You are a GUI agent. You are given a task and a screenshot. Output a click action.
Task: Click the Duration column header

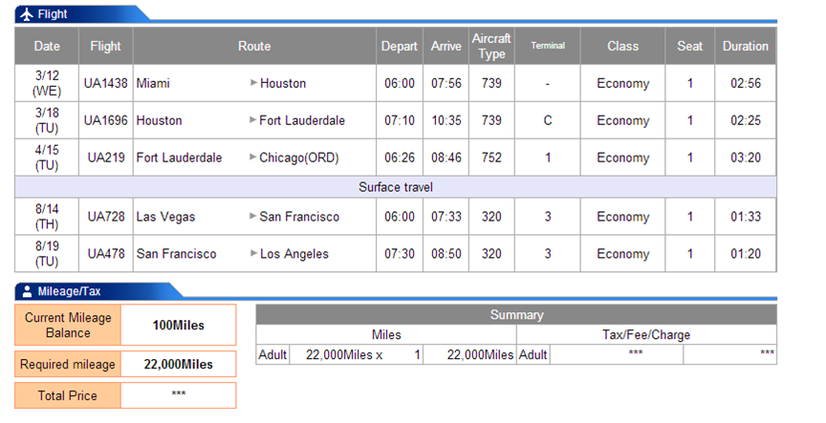coord(746,46)
